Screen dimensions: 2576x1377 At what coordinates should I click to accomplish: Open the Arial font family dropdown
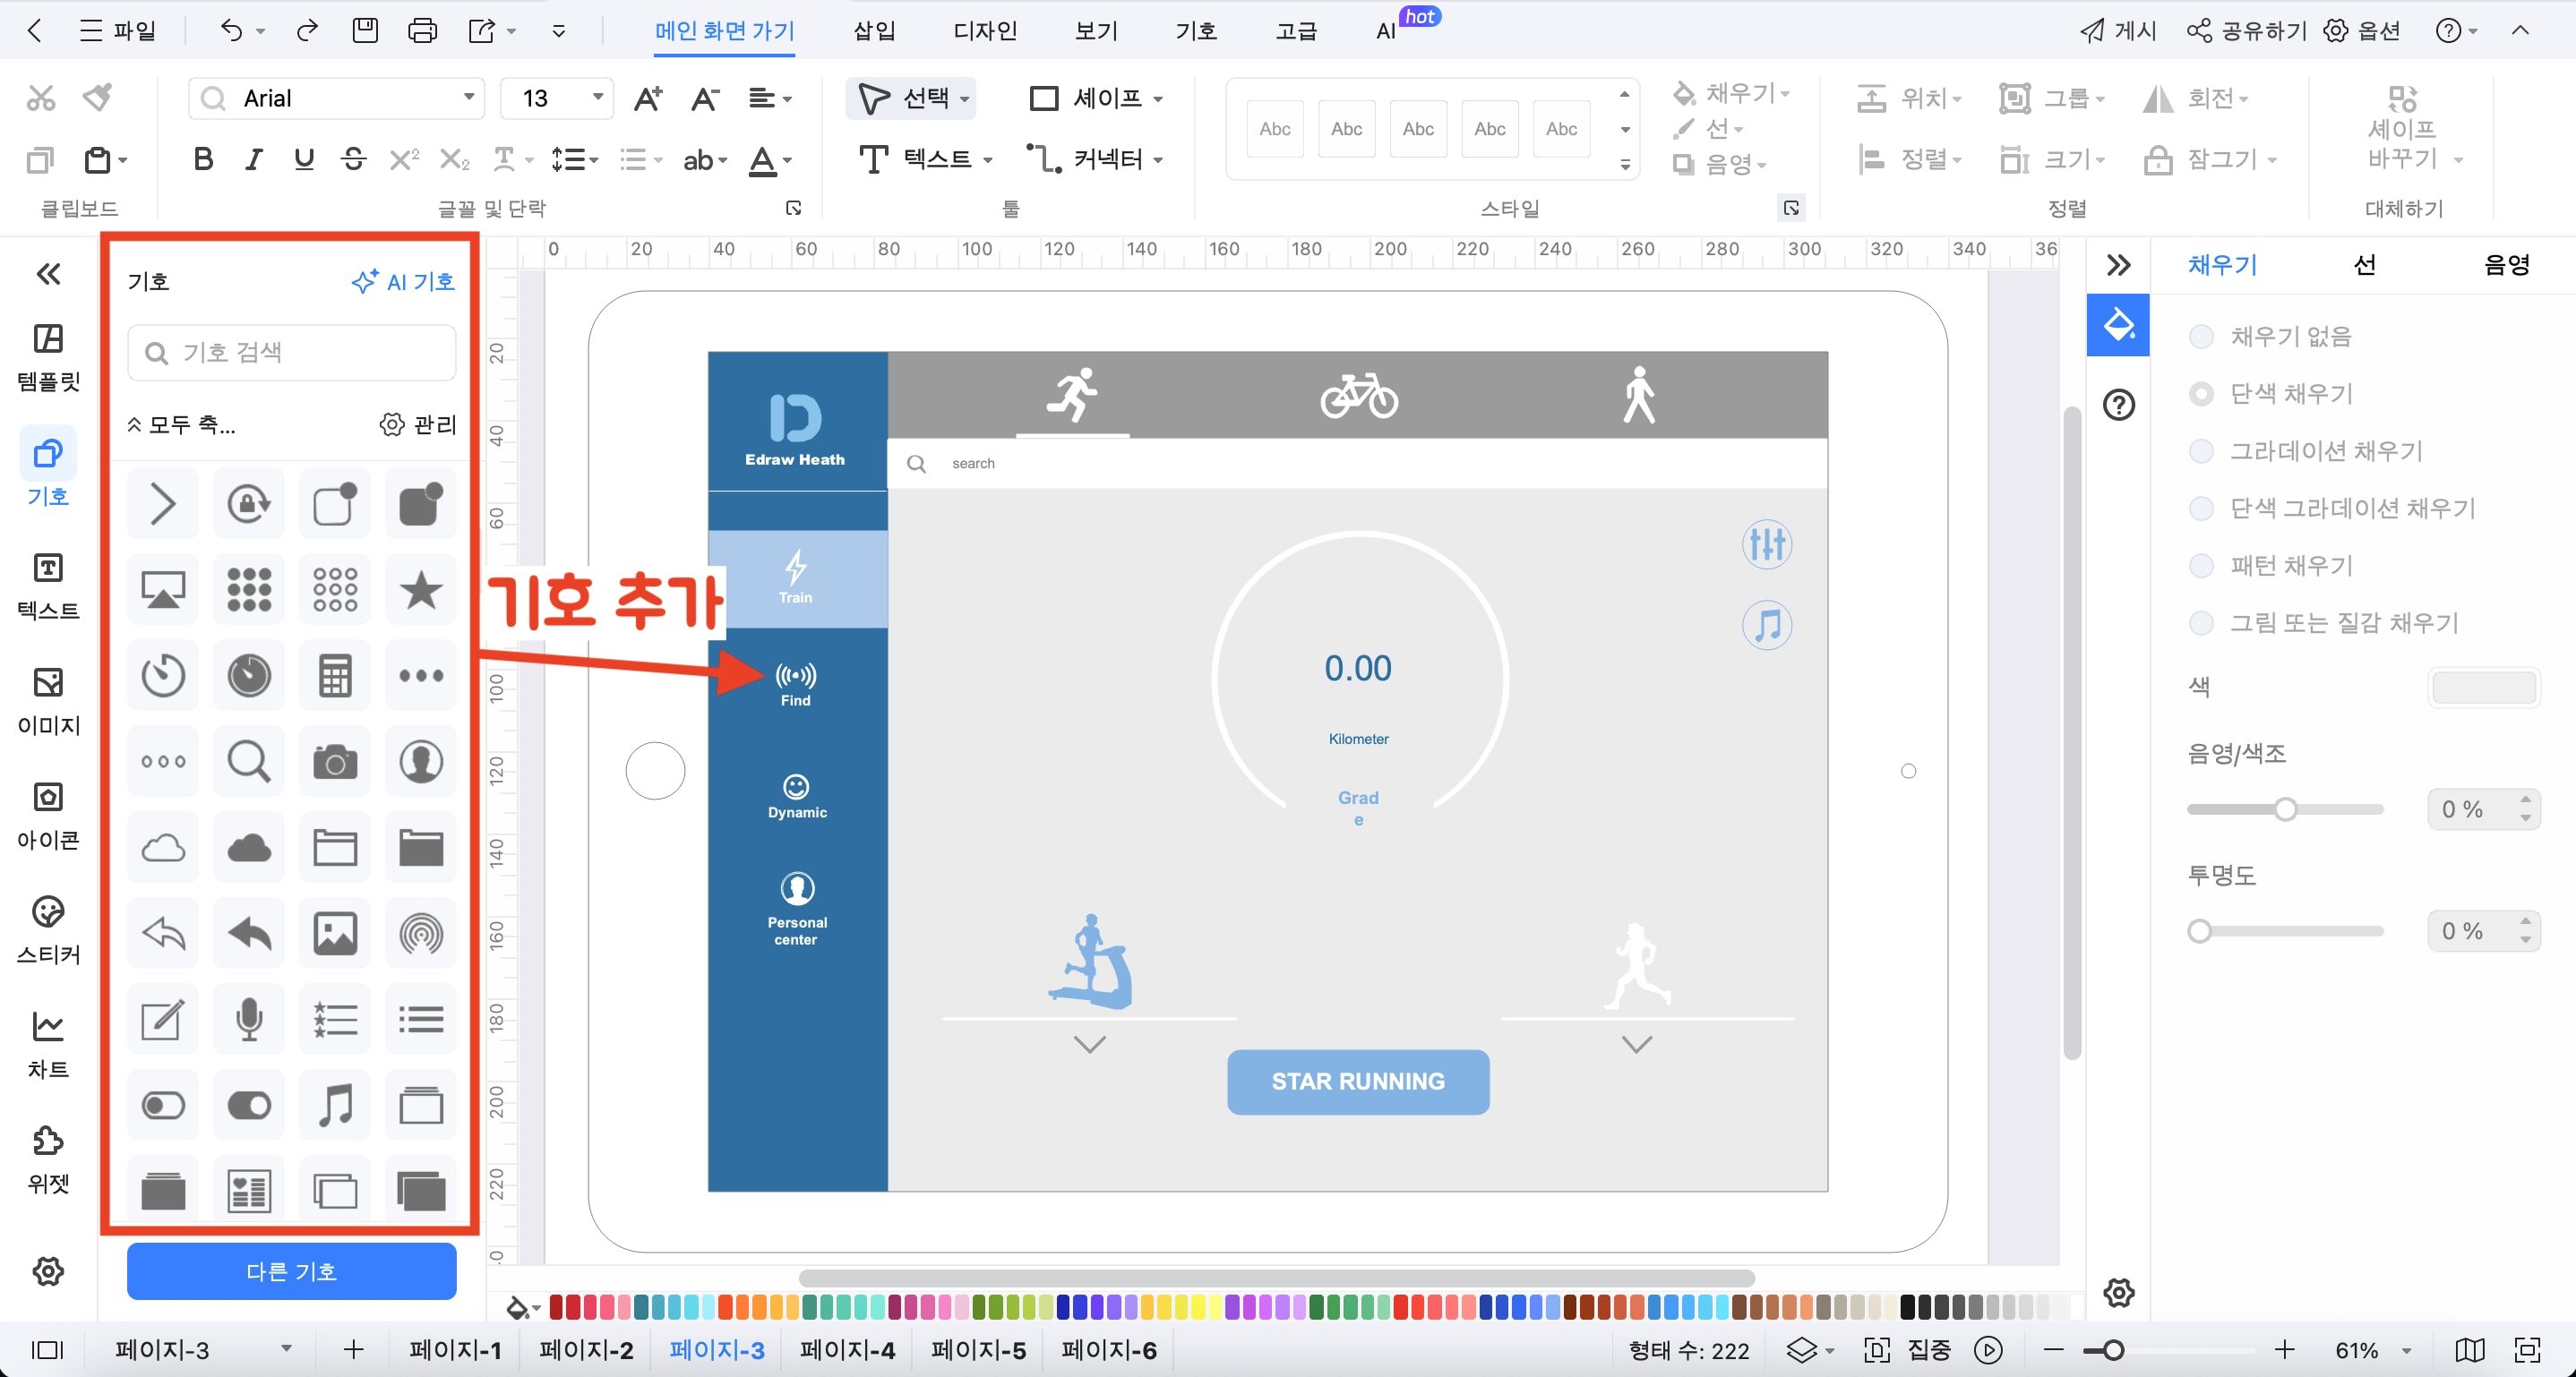pyautogui.click(x=468, y=97)
